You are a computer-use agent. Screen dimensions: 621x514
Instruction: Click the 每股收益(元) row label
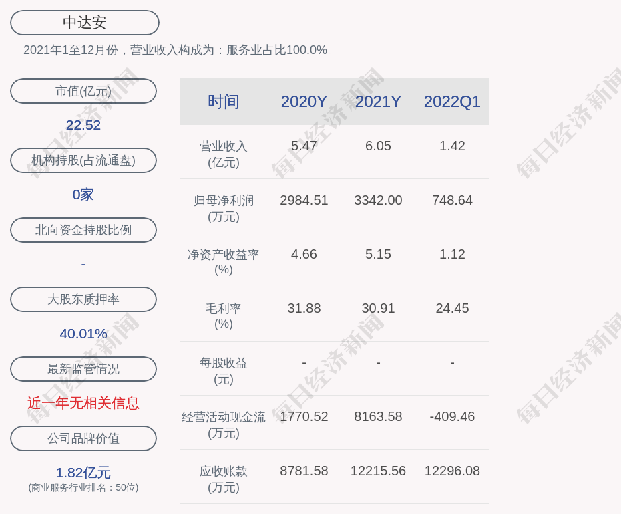tap(224, 372)
